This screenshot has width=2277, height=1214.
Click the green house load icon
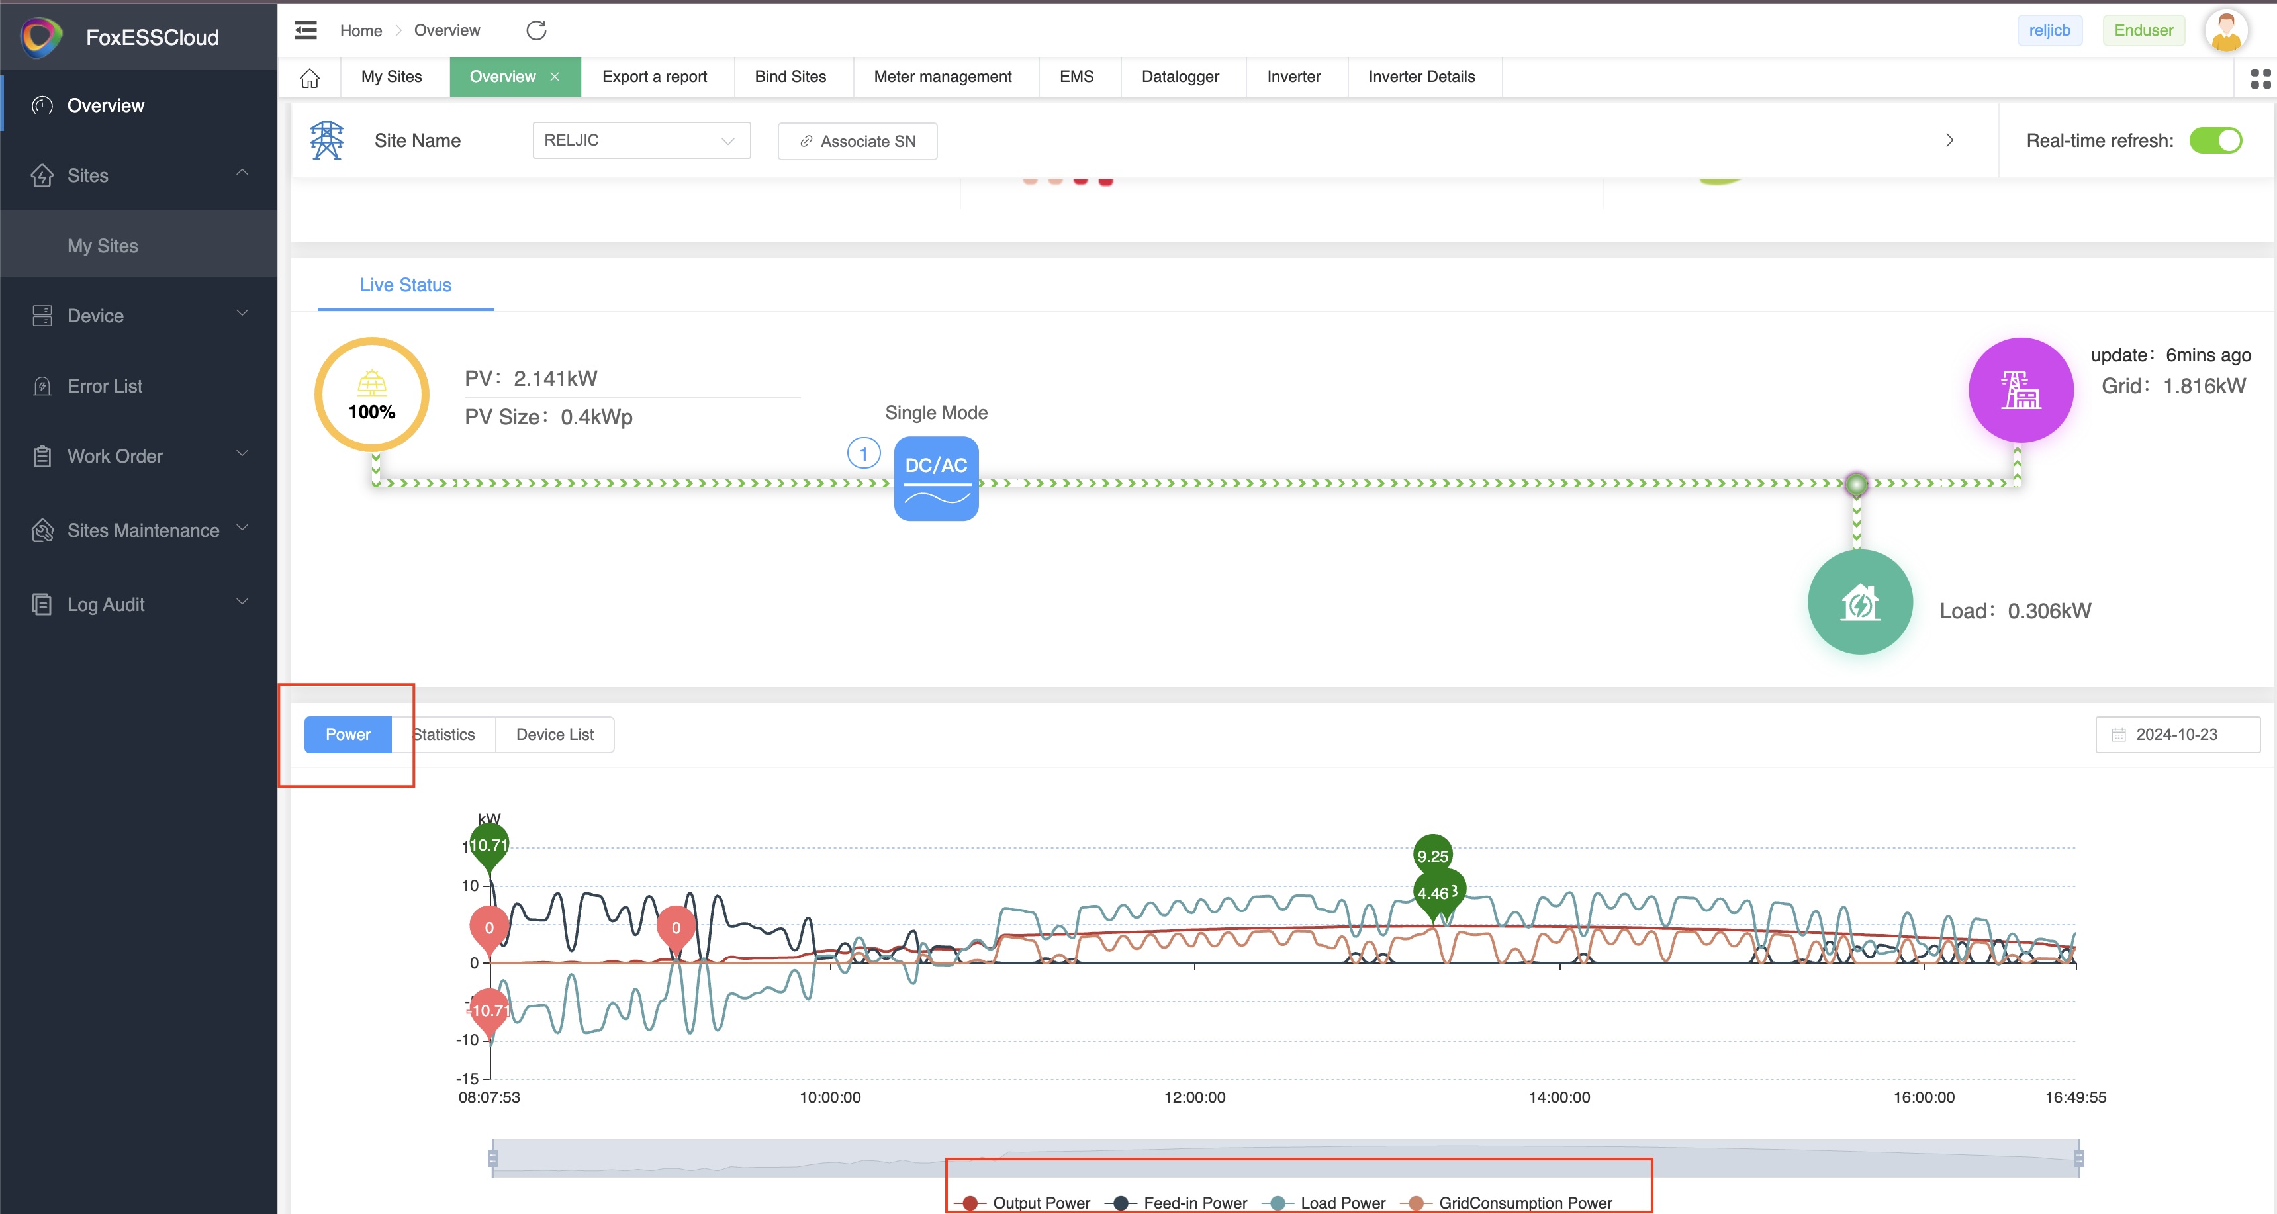click(x=1860, y=603)
